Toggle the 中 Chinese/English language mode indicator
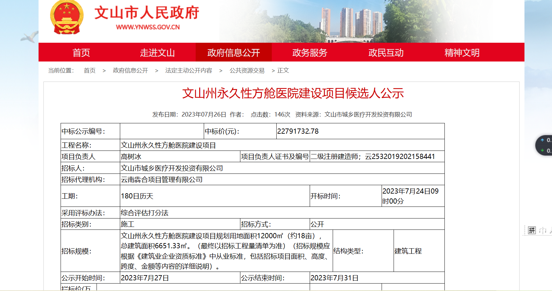The width and height of the screenshot is (552, 291). pyautogui.click(x=543, y=230)
